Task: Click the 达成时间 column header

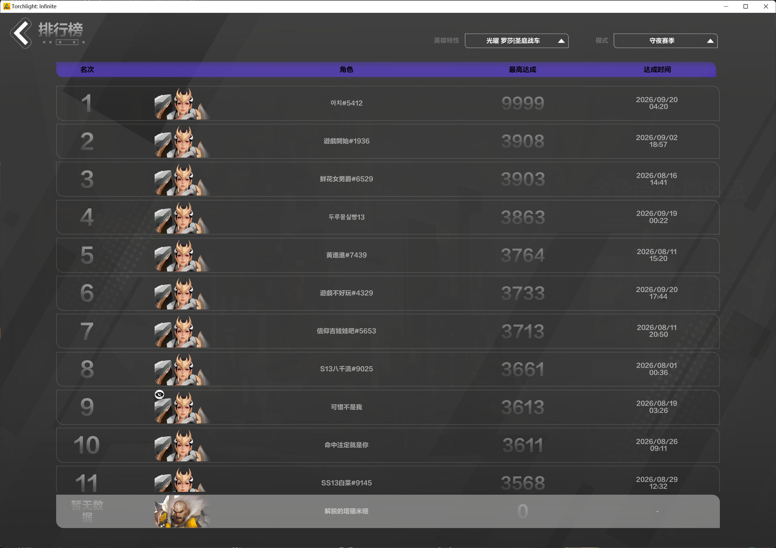Action: pyautogui.click(x=657, y=69)
